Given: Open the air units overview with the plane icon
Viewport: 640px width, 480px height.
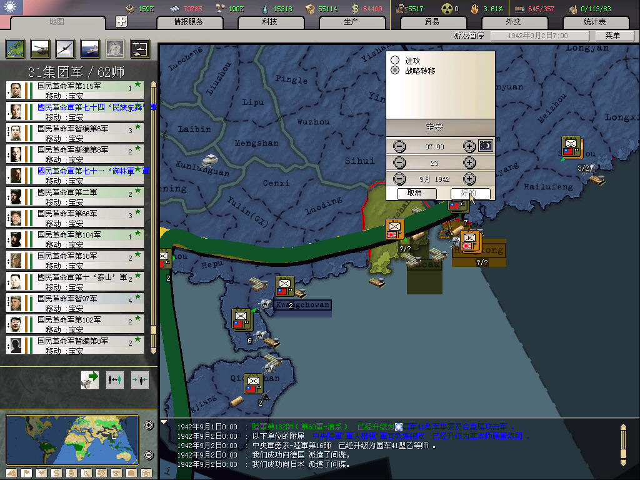Looking at the screenshot, I should tap(65, 49).
